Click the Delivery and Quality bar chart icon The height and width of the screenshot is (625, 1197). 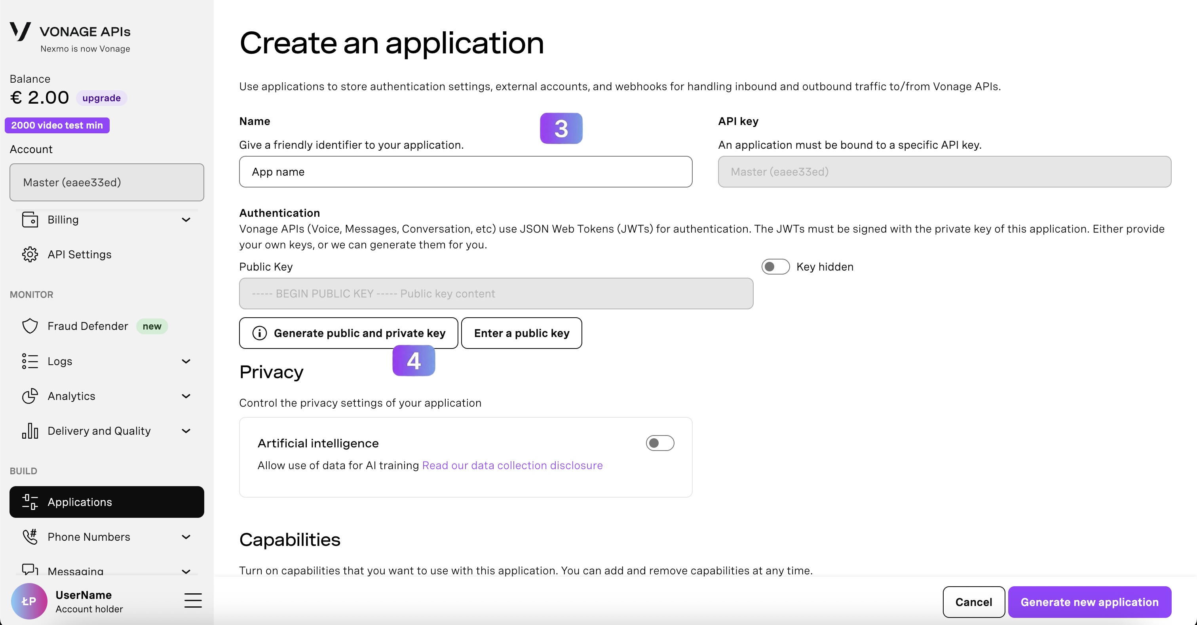pyautogui.click(x=30, y=431)
